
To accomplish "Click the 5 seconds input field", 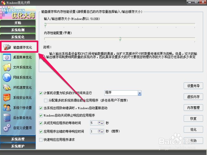I will 94,123.
